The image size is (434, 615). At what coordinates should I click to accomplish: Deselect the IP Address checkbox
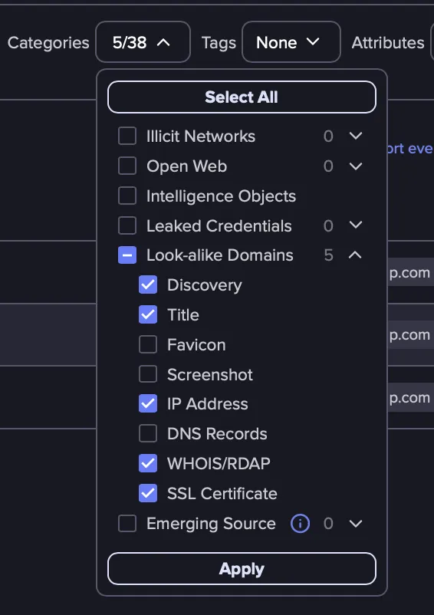(x=148, y=403)
